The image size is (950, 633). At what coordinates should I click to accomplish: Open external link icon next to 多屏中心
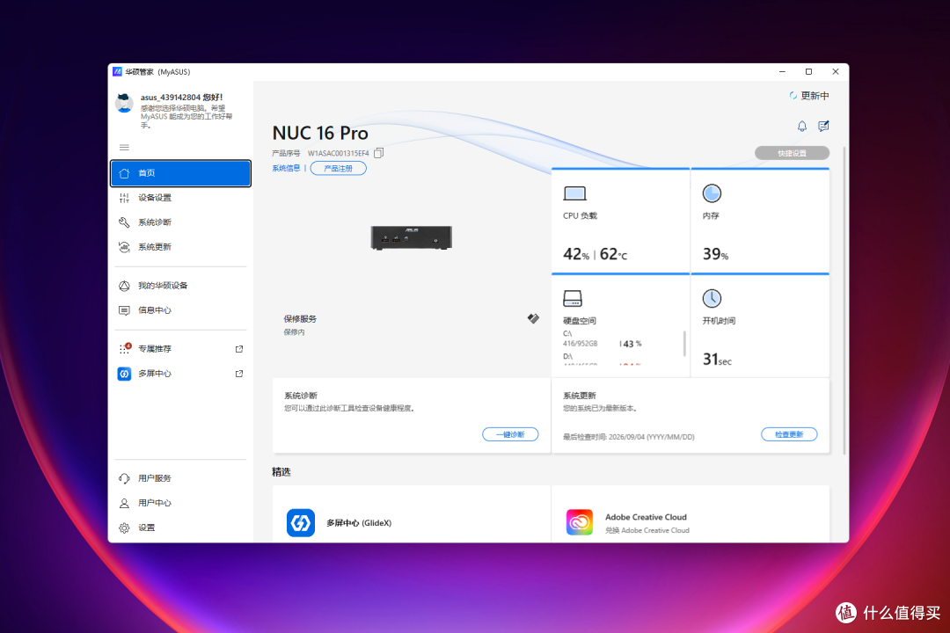point(239,374)
